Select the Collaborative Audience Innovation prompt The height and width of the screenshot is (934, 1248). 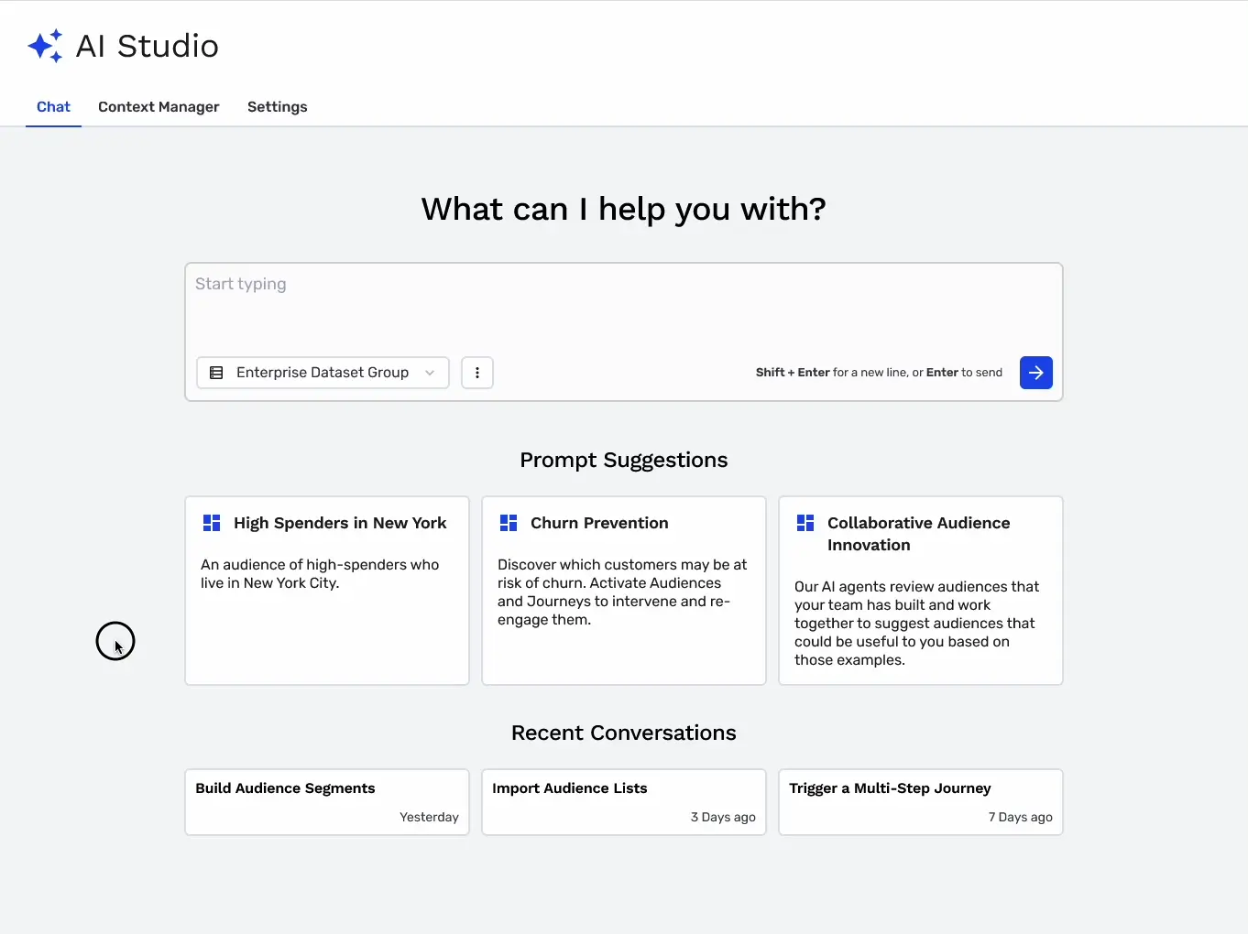920,590
